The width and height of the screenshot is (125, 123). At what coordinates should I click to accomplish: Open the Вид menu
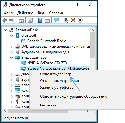(x=41, y=13)
